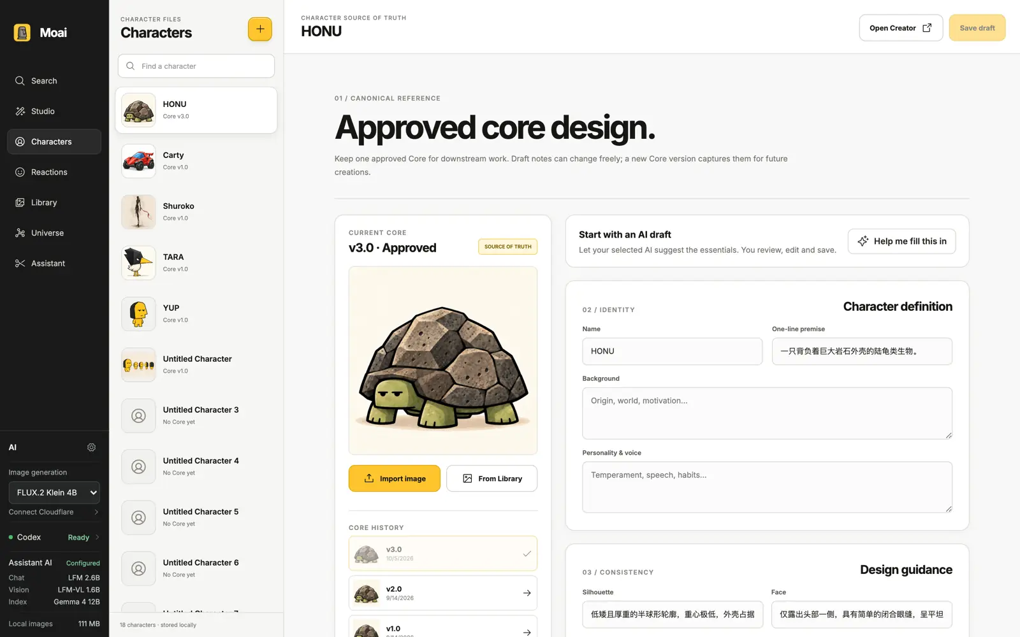Click the approved HONU turtle core image
The image size is (1020, 637).
coord(443,361)
